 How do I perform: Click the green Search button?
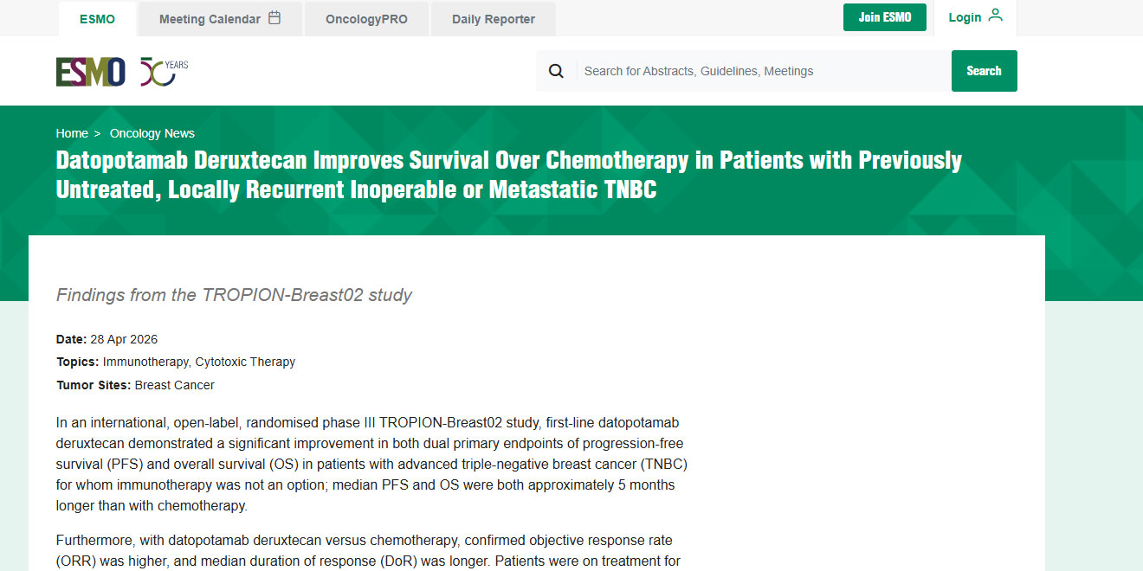click(x=984, y=71)
